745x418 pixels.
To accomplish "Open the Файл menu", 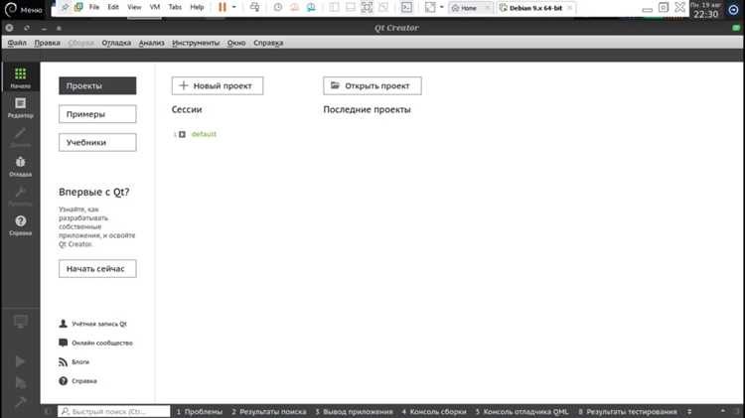I will point(17,43).
